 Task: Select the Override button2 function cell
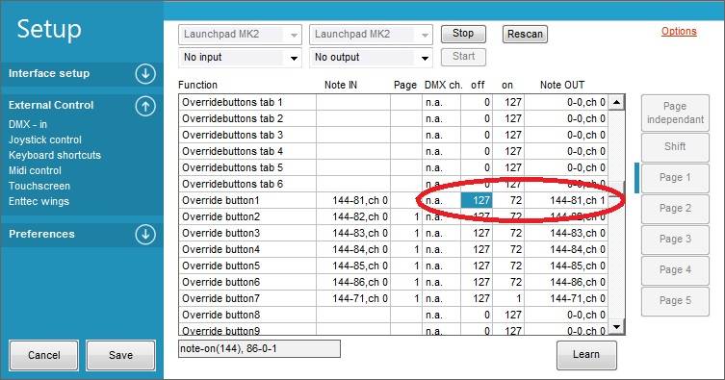pos(247,216)
